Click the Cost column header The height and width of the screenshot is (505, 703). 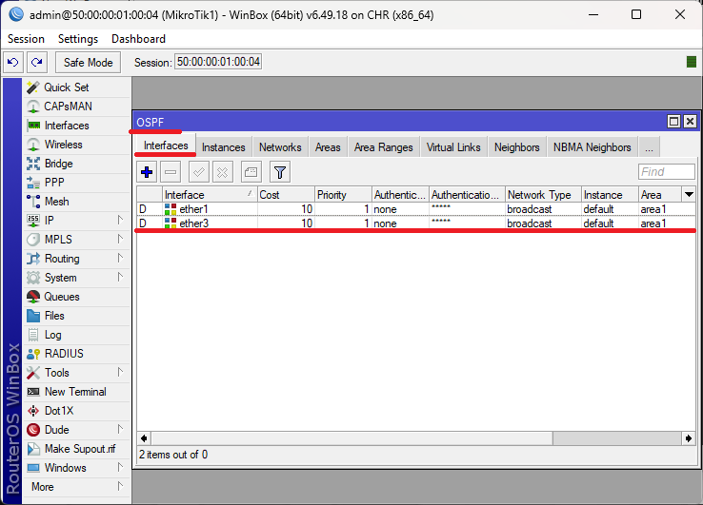pyautogui.click(x=284, y=195)
